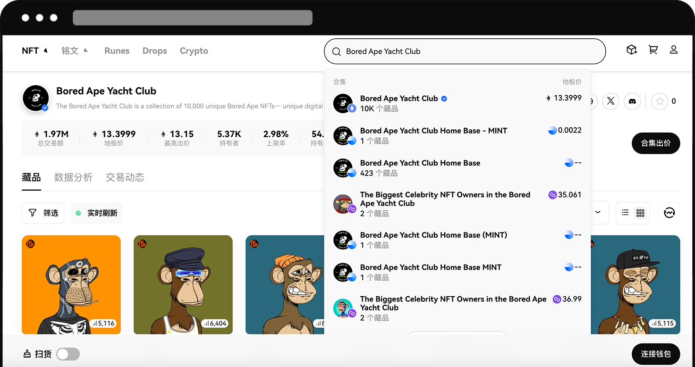This screenshot has width=695, height=367.
Task: Click the sweep broom icon
Action: [27, 354]
